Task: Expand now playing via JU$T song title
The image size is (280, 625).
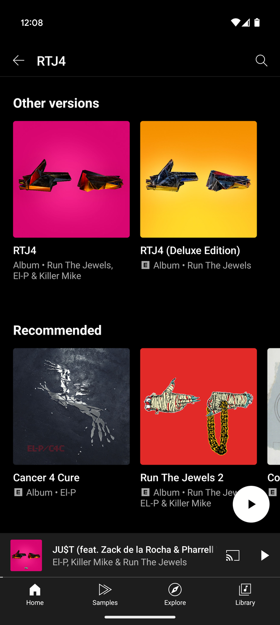Action: 133,550
